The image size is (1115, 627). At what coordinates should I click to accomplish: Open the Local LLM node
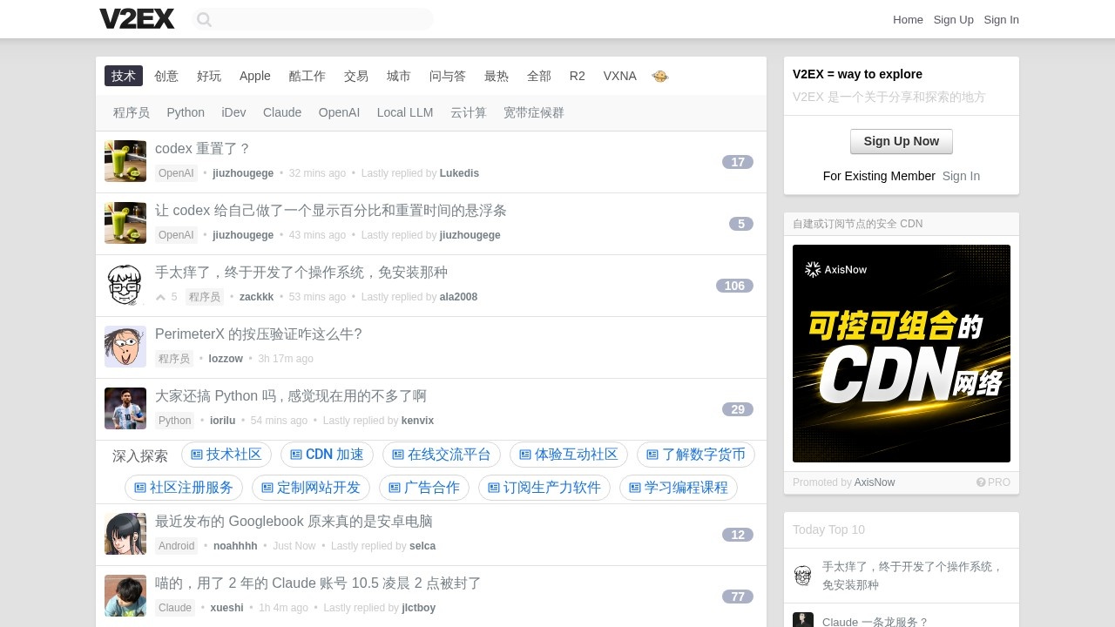[405, 112]
